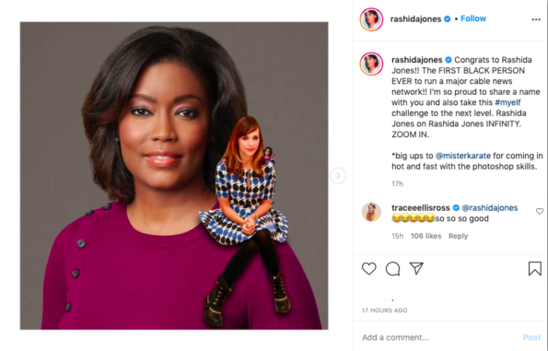This screenshot has width=548, height=351.
Task: Like traceeellisross's comment with small heart
Action: tap(540, 211)
